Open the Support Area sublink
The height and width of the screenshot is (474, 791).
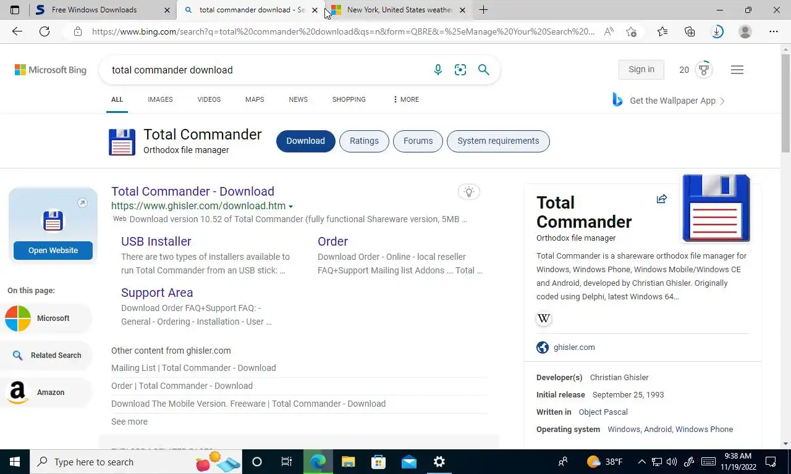[157, 293]
